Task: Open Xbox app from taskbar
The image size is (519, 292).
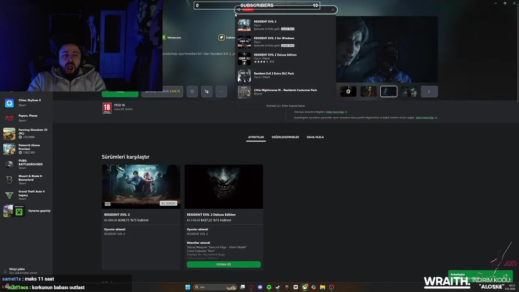Action: [305, 287]
